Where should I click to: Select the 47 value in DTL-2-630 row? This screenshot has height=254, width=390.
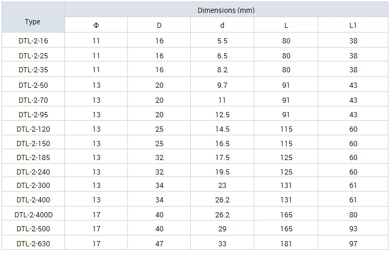point(159,244)
